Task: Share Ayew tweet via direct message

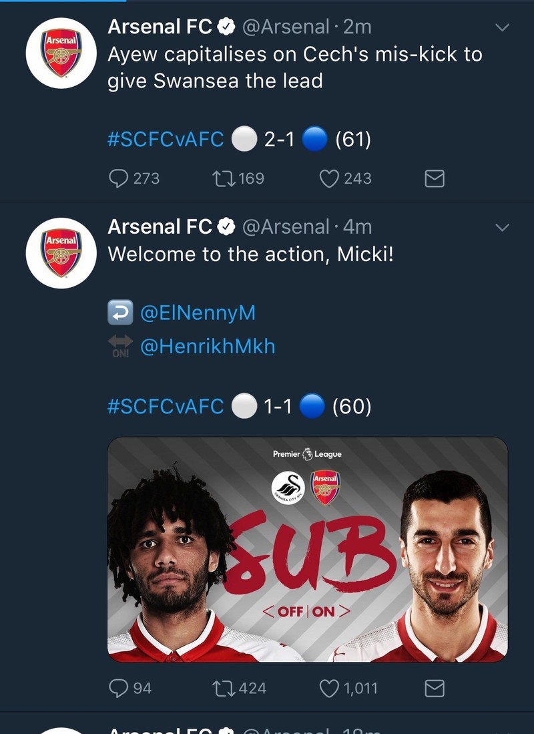Action: click(435, 178)
